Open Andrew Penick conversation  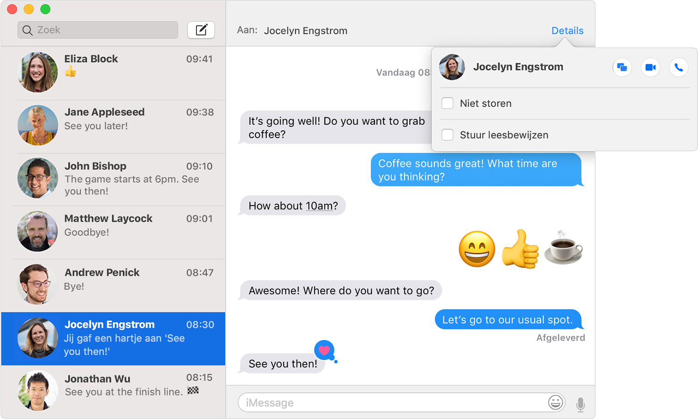click(x=113, y=285)
